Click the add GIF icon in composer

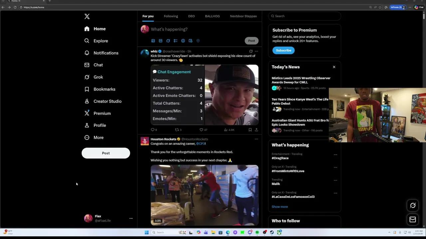tap(160, 41)
